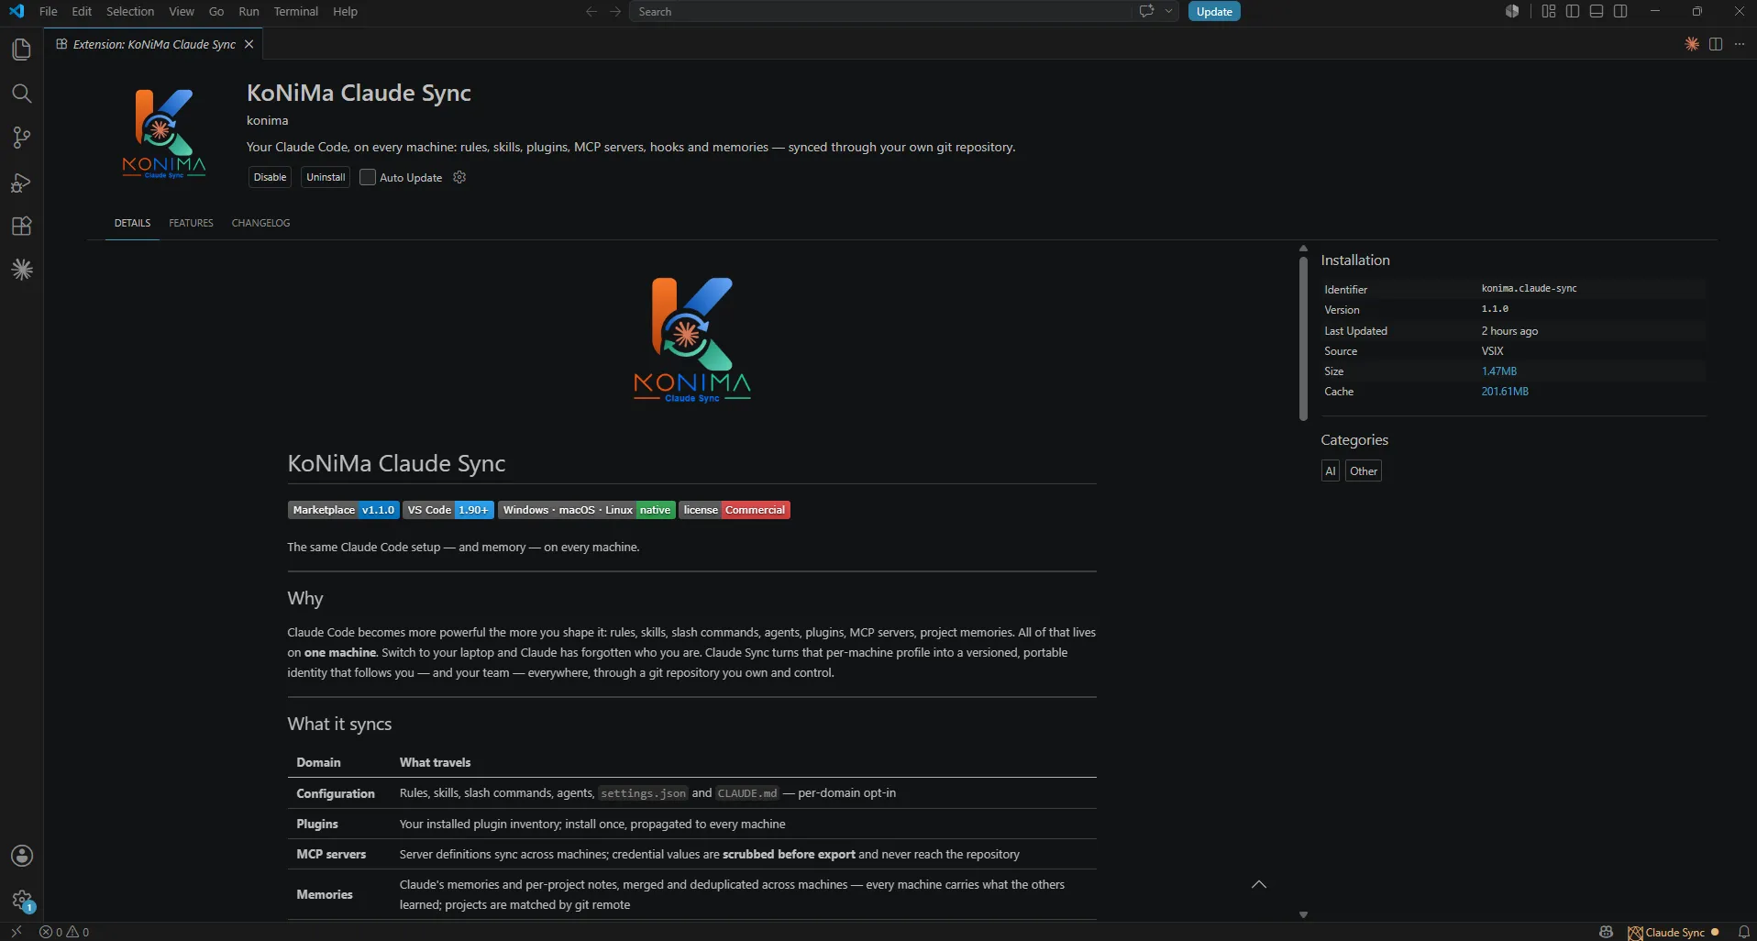Jump to top with the up chevron in README
Screen dimensions: 1757x941
coord(1259,884)
